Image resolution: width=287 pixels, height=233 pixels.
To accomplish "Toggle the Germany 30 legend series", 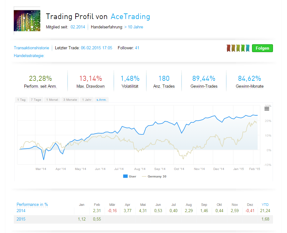I will click(154, 177).
